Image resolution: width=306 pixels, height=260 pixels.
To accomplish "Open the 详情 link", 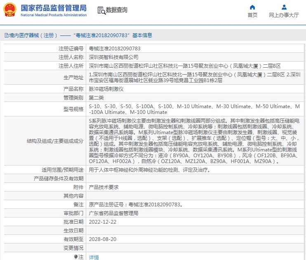I will pyautogui.click(x=94, y=257).
